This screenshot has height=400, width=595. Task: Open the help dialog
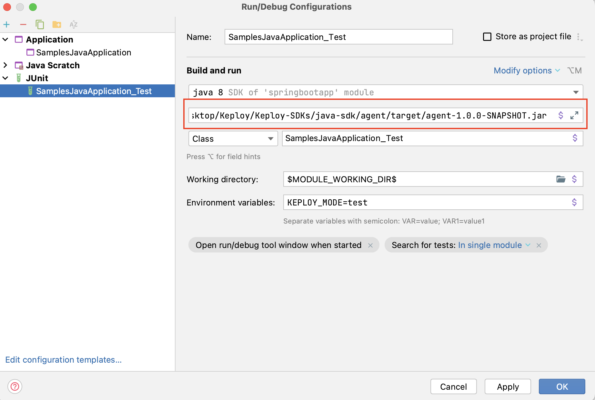15,387
